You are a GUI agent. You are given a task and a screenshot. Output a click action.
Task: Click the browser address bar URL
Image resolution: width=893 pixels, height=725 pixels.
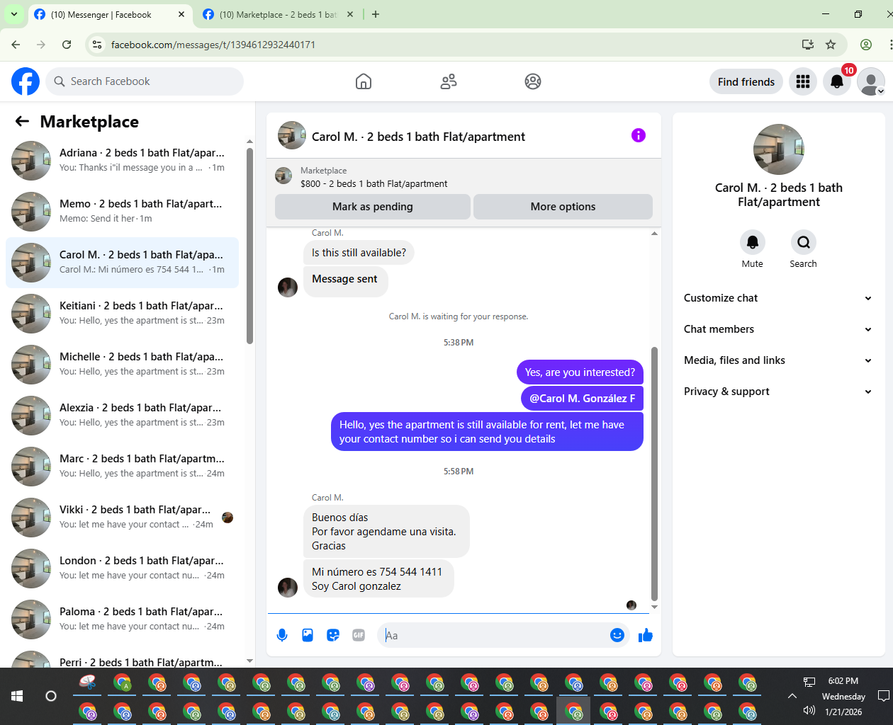point(213,45)
